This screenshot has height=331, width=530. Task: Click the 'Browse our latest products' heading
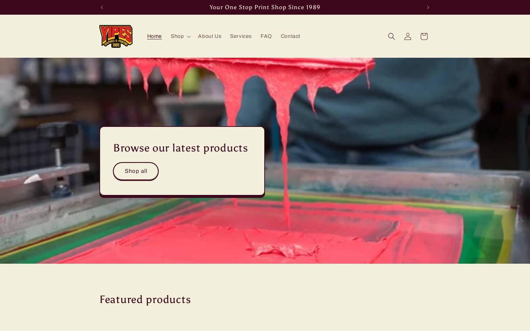[180, 148]
